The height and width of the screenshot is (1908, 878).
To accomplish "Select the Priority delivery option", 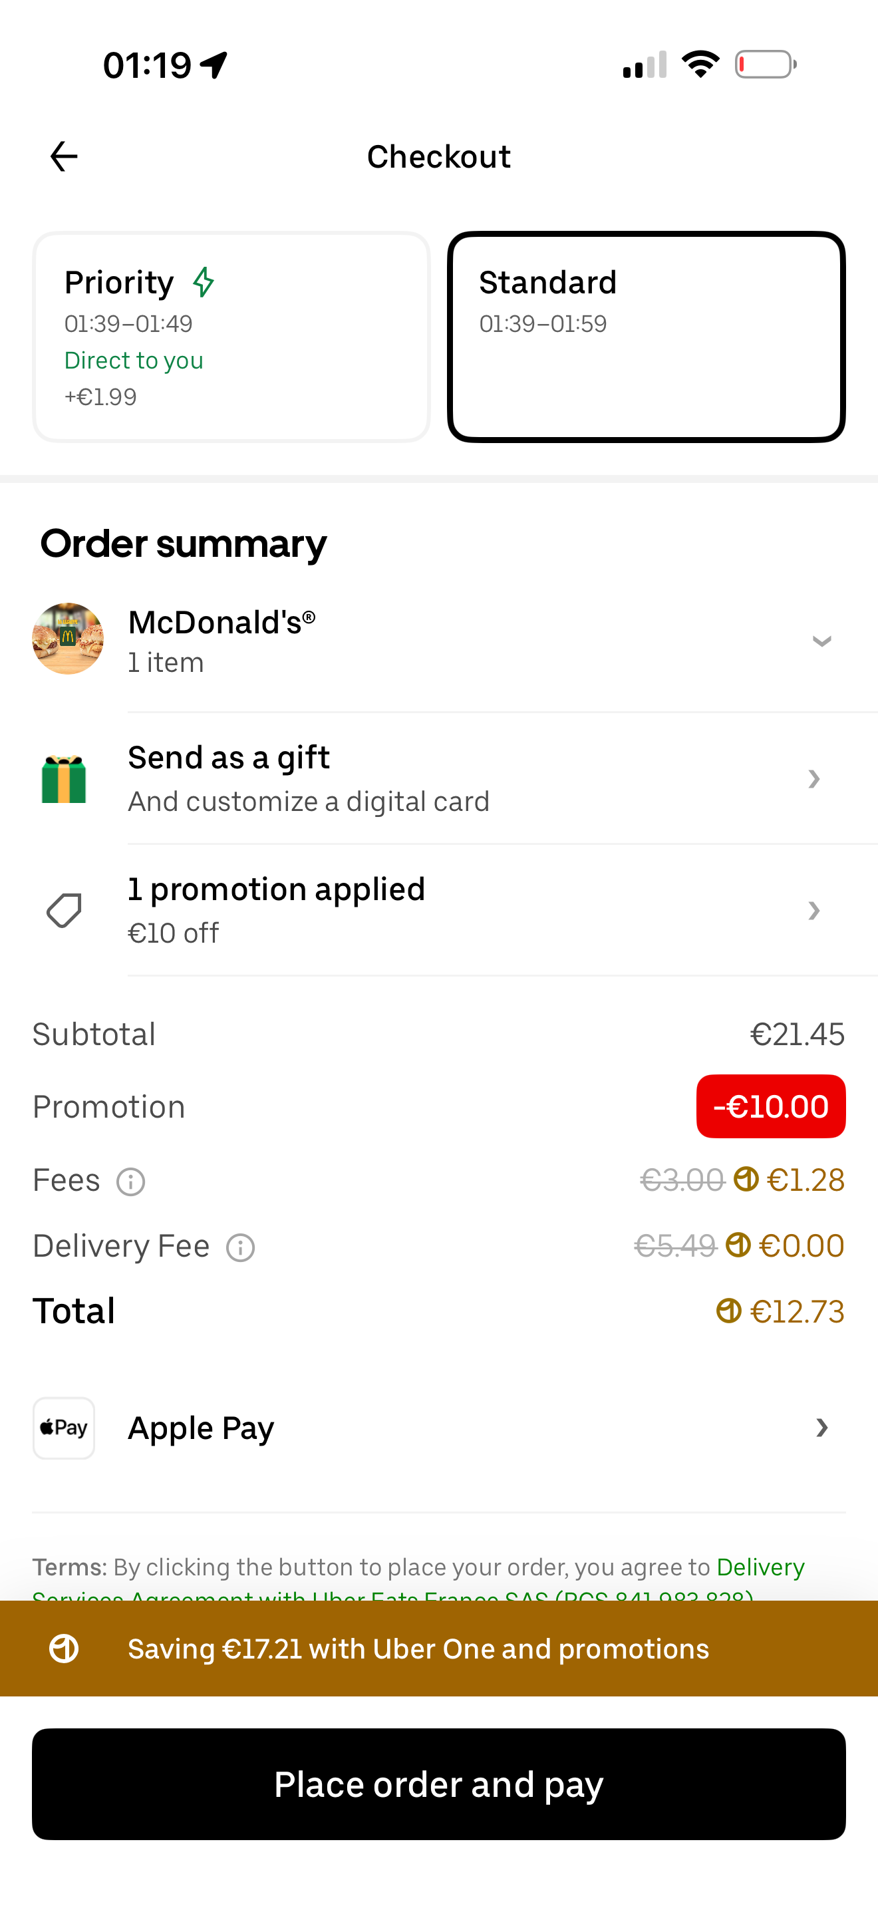I will pyautogui.click(x=231, y=337).
